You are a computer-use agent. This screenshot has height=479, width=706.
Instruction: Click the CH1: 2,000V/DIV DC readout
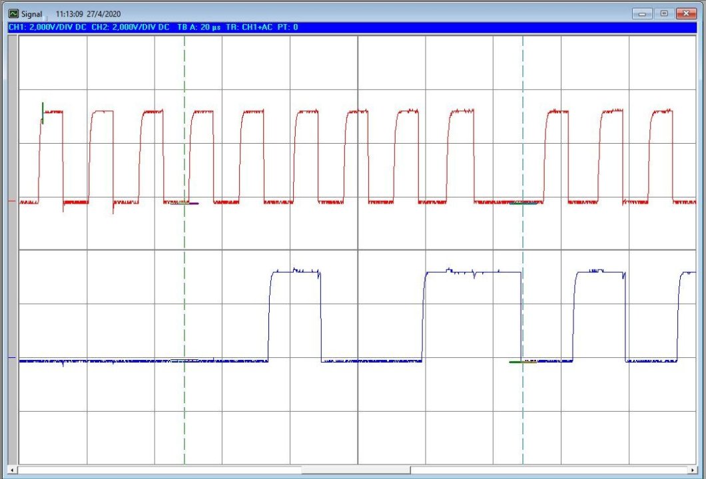tap(47, 27)
